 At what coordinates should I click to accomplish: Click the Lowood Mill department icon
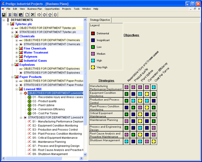point(21,89)
